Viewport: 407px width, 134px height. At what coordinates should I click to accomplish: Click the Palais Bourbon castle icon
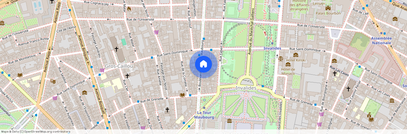(x=328, y=8)
